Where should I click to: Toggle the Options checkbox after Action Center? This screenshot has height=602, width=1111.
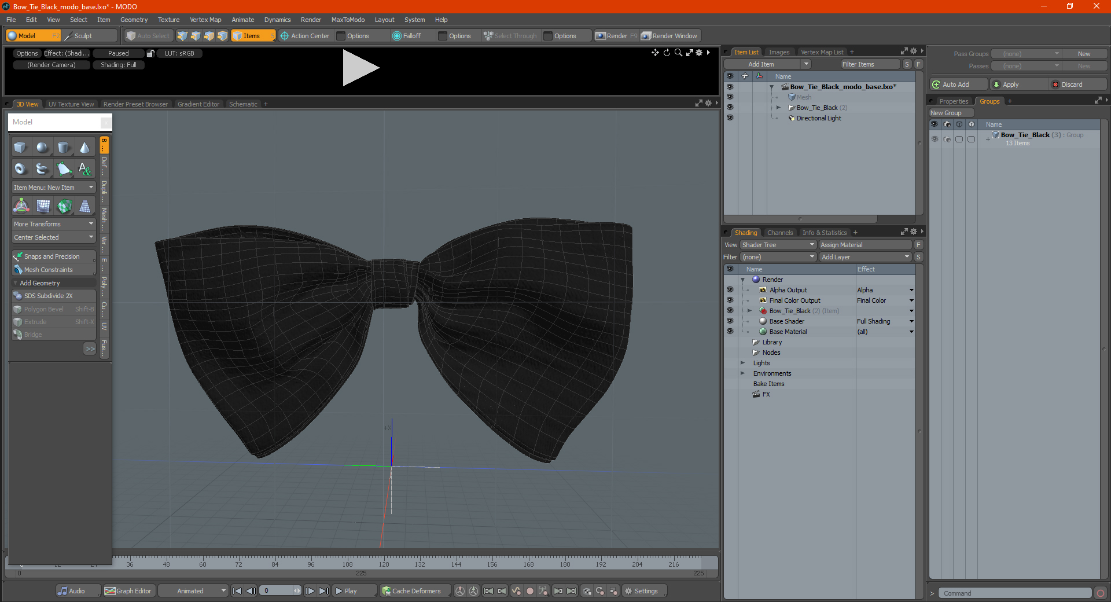[x=341, y=36]
